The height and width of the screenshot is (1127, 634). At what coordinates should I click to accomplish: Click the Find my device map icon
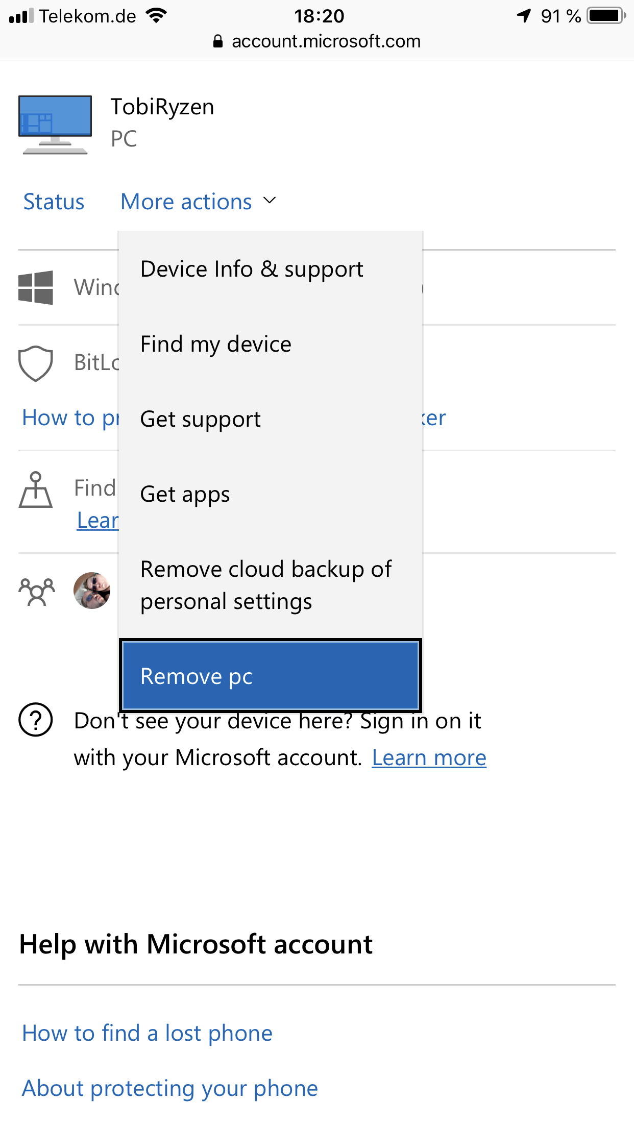(x=36, y=490)
